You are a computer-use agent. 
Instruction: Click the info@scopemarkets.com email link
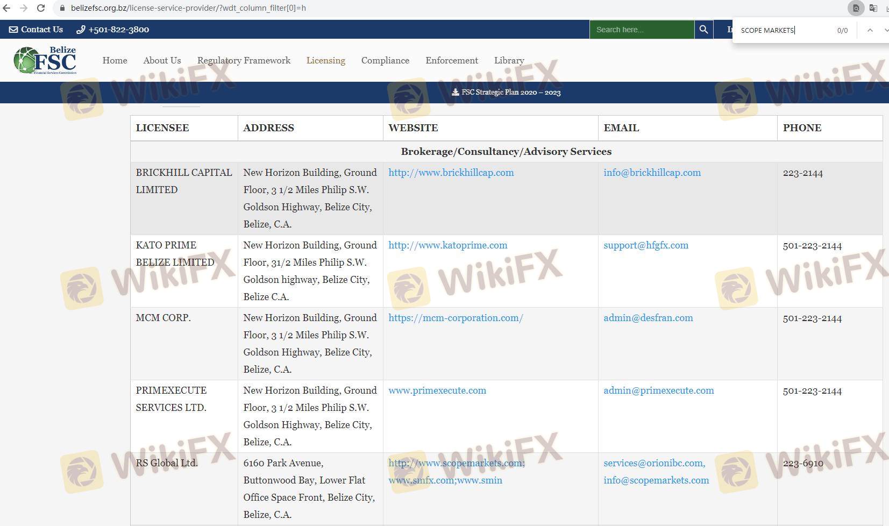[x=656, y=480]
